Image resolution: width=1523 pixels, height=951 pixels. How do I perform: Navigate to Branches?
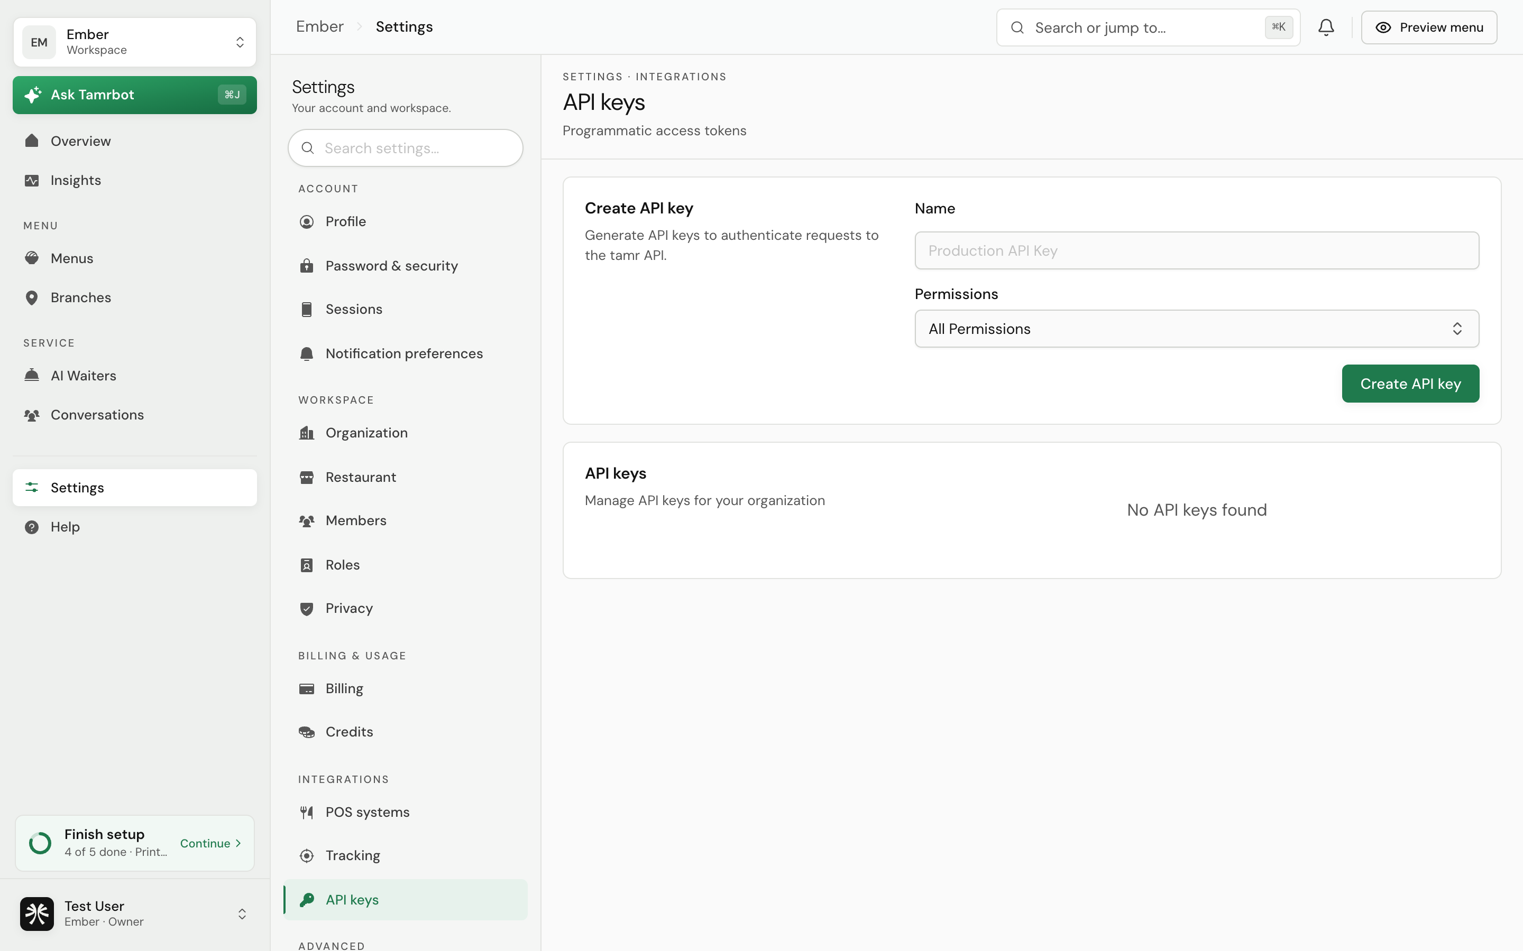(135, 297)
